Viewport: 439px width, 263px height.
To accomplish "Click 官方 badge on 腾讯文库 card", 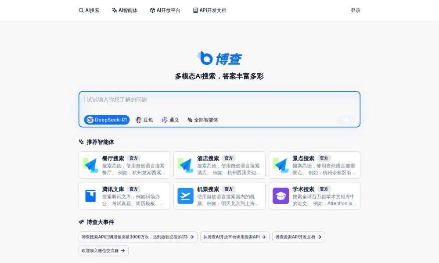I will (x=133, y=189).
